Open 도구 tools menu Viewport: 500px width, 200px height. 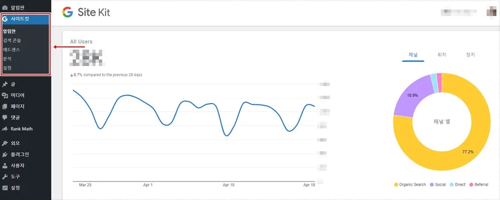pyautogui.click(x=26, y=177)
